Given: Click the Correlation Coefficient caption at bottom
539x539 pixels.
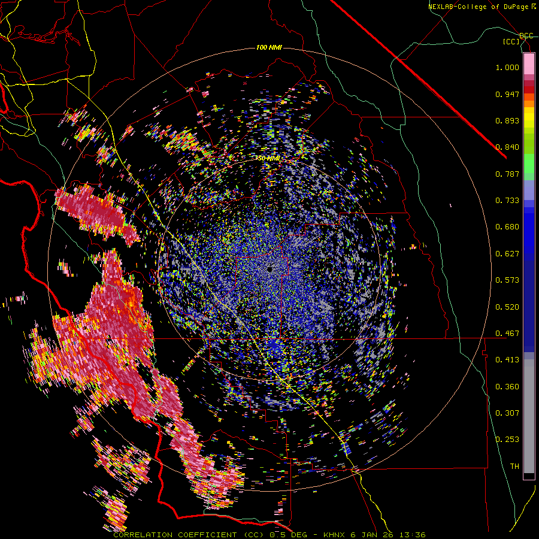Looking at the screenshot, I should [269, 535].
